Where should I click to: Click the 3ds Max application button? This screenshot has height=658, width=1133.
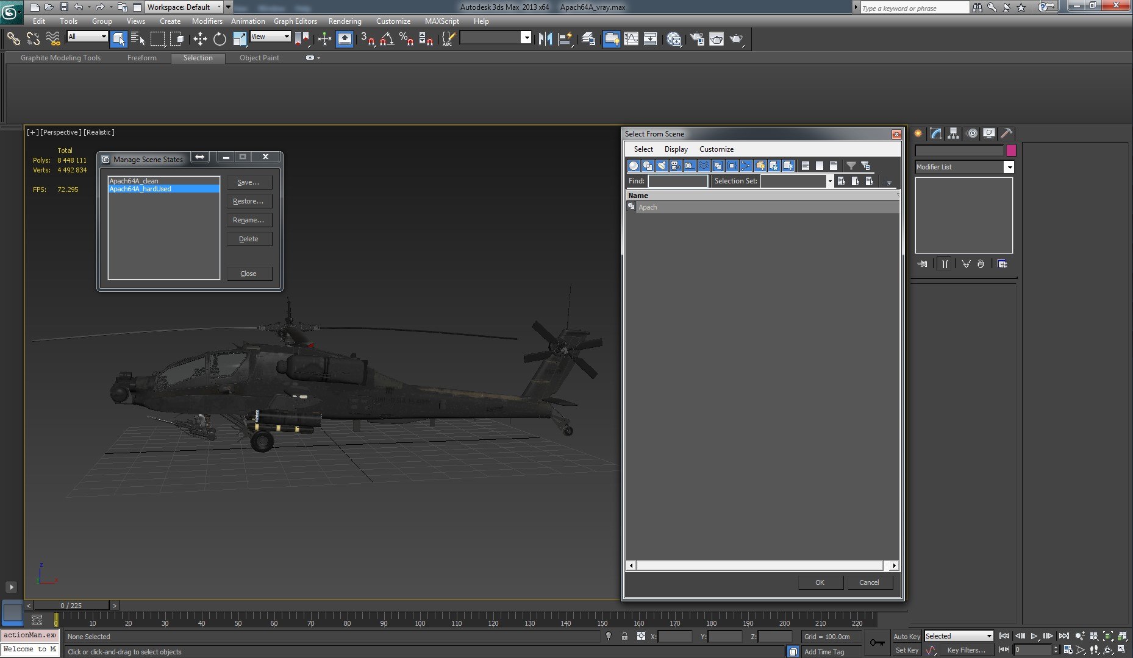(x=10, y=12)
